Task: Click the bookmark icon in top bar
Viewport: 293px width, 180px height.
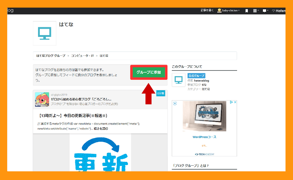Action: [x=247, y=11]
